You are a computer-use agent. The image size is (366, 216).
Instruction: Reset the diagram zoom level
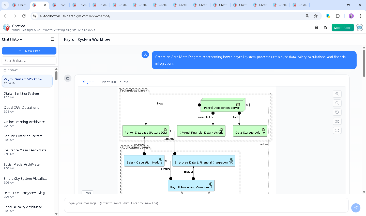tap(337, 112)
